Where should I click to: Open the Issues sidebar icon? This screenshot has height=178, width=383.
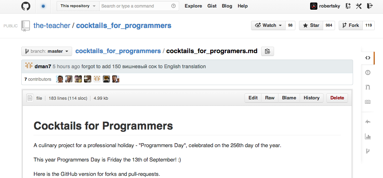(x=367, y=72)
